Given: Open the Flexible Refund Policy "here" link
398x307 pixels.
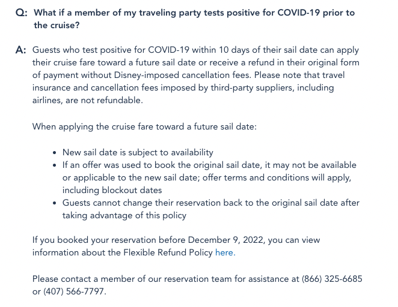Looking at the screenshot, I should tap(225, 252).
